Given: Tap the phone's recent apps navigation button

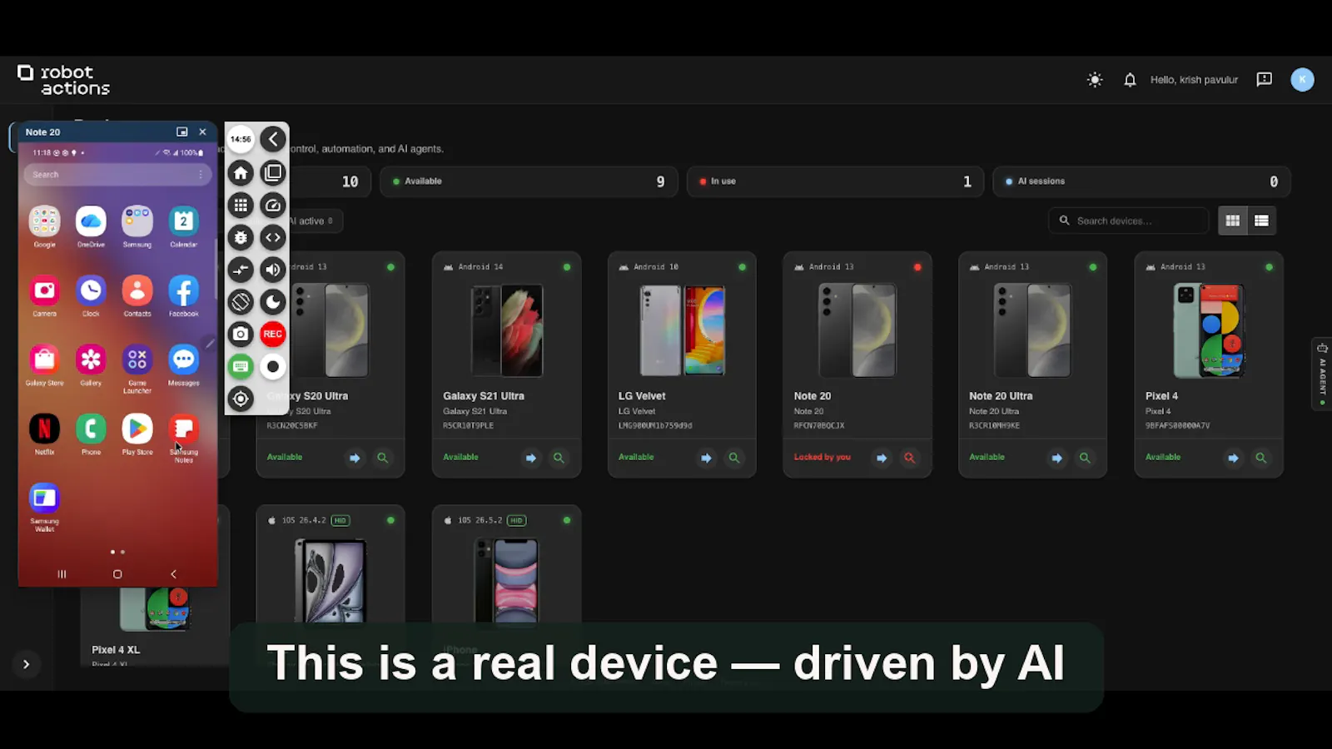Looking at the screenshot, I should pyautogui.click(x=62, y=574).
